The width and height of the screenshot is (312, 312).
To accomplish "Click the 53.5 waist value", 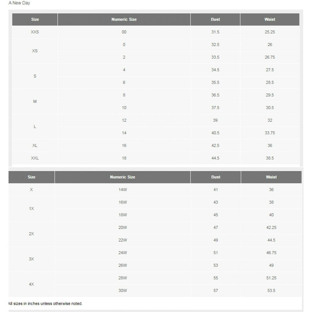I will tap(271, 291).
